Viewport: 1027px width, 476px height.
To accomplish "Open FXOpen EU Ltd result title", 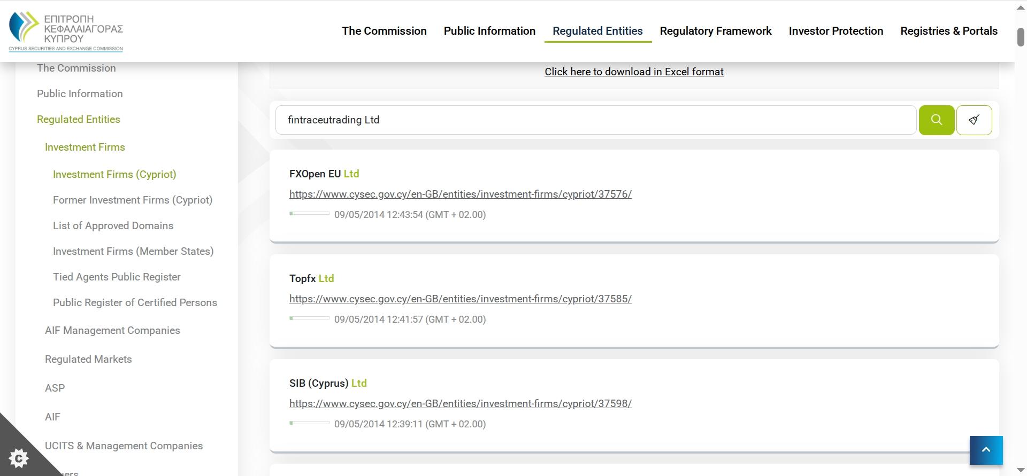I will pyautogui.click(x=324, y=174).
